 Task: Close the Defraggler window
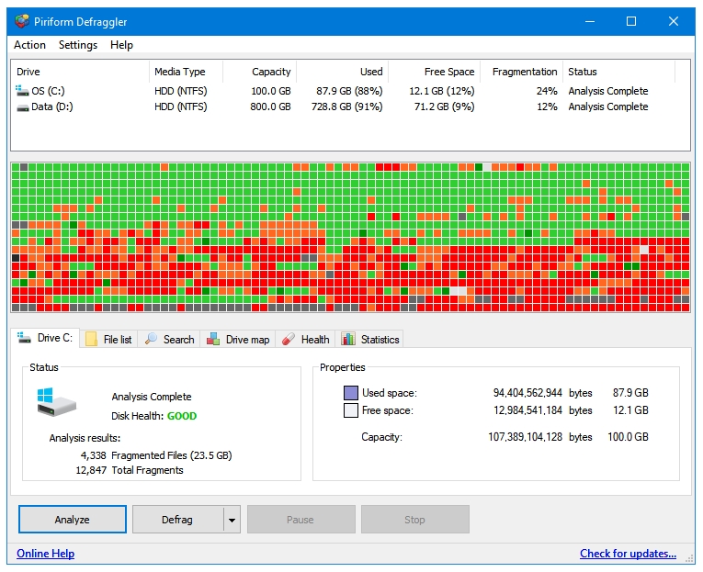click(673, 21)
